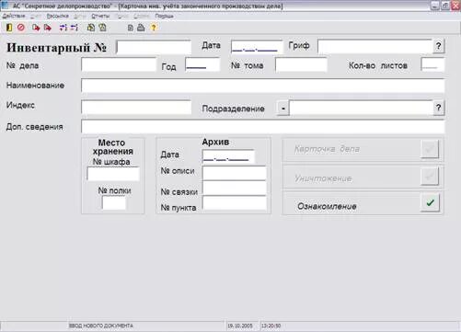
Task: Open the last menu bar item Порядок
Action: (164, 16)
